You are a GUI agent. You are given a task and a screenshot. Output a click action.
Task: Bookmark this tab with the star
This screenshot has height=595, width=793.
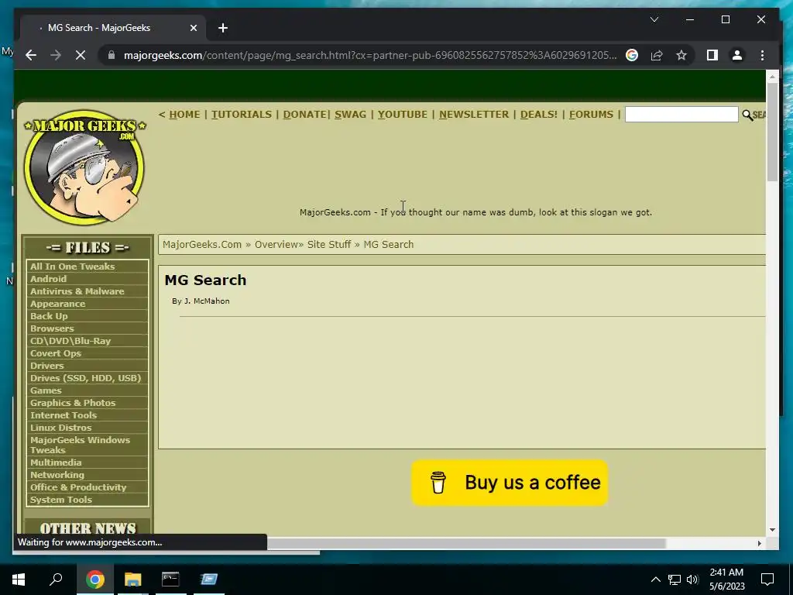point(681,55)
